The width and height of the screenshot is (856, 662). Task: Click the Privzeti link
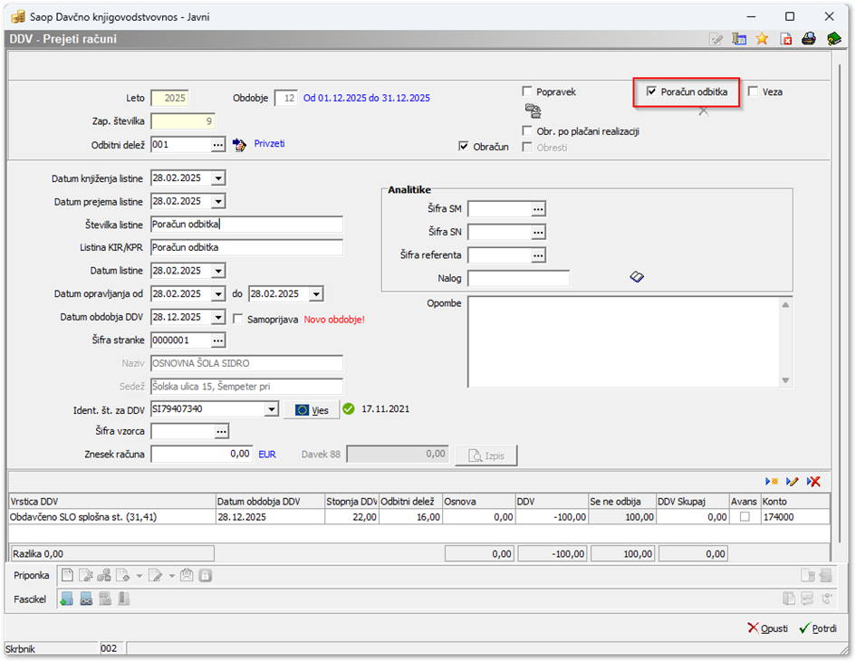pos(269,143)
